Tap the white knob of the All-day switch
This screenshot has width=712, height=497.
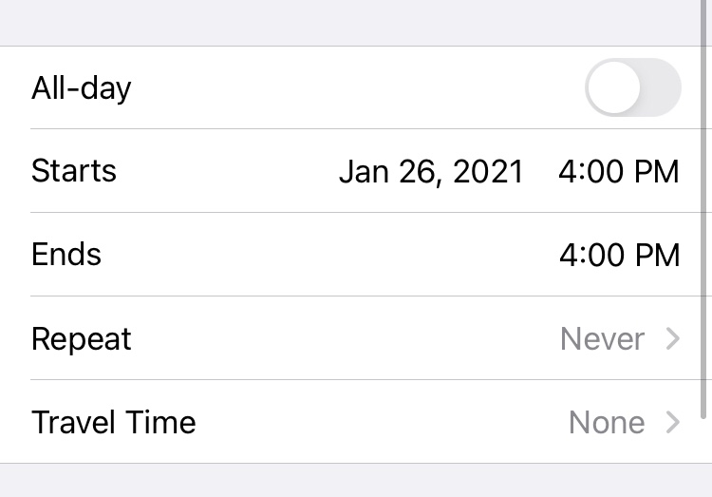tap(613, 88)
